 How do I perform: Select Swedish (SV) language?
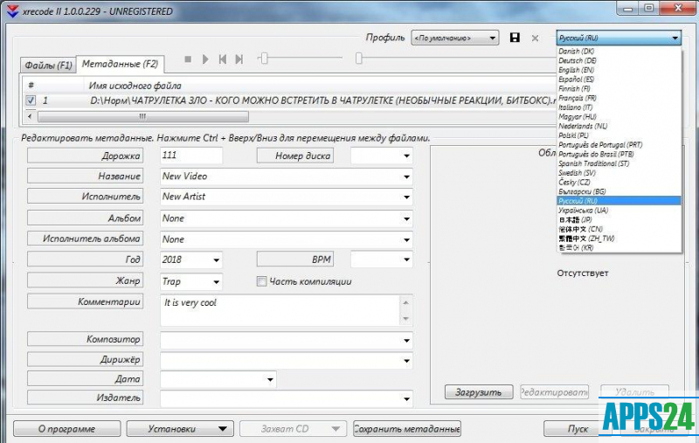click(x=619, y=173)
